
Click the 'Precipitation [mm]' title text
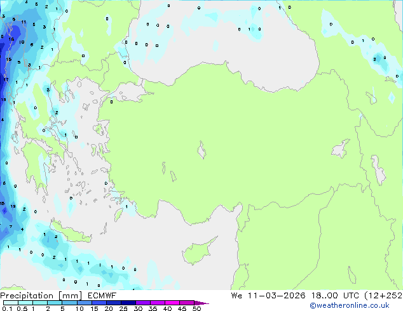pos(41,296)
